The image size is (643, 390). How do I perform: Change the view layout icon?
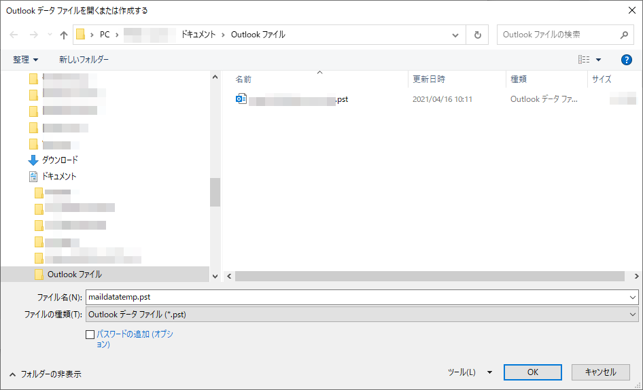tap(584, 60)
